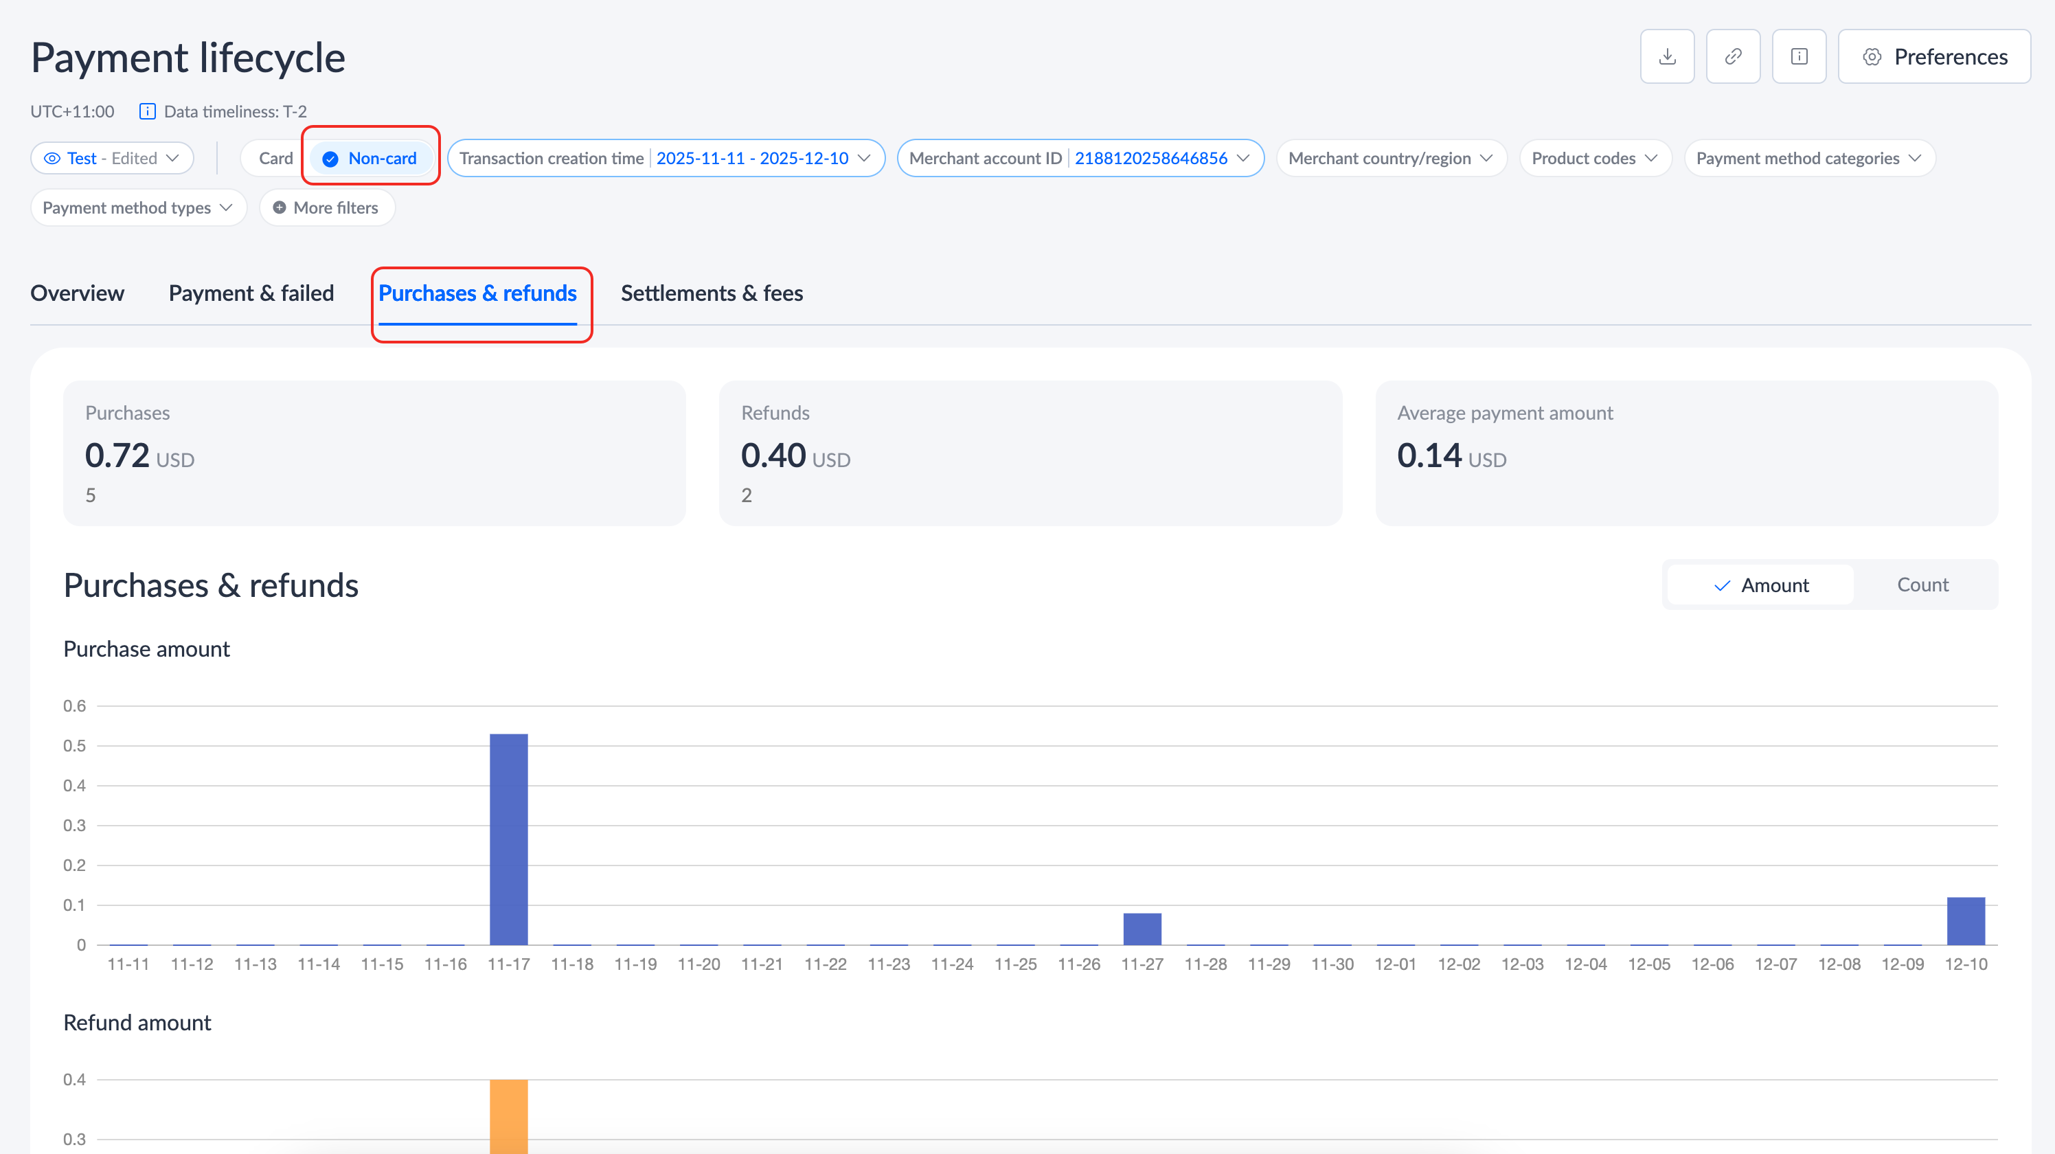Screen dimensions: 2055x1154
Task: Click the 11-17 purchase amount bar
Action: tap(508, 838)
